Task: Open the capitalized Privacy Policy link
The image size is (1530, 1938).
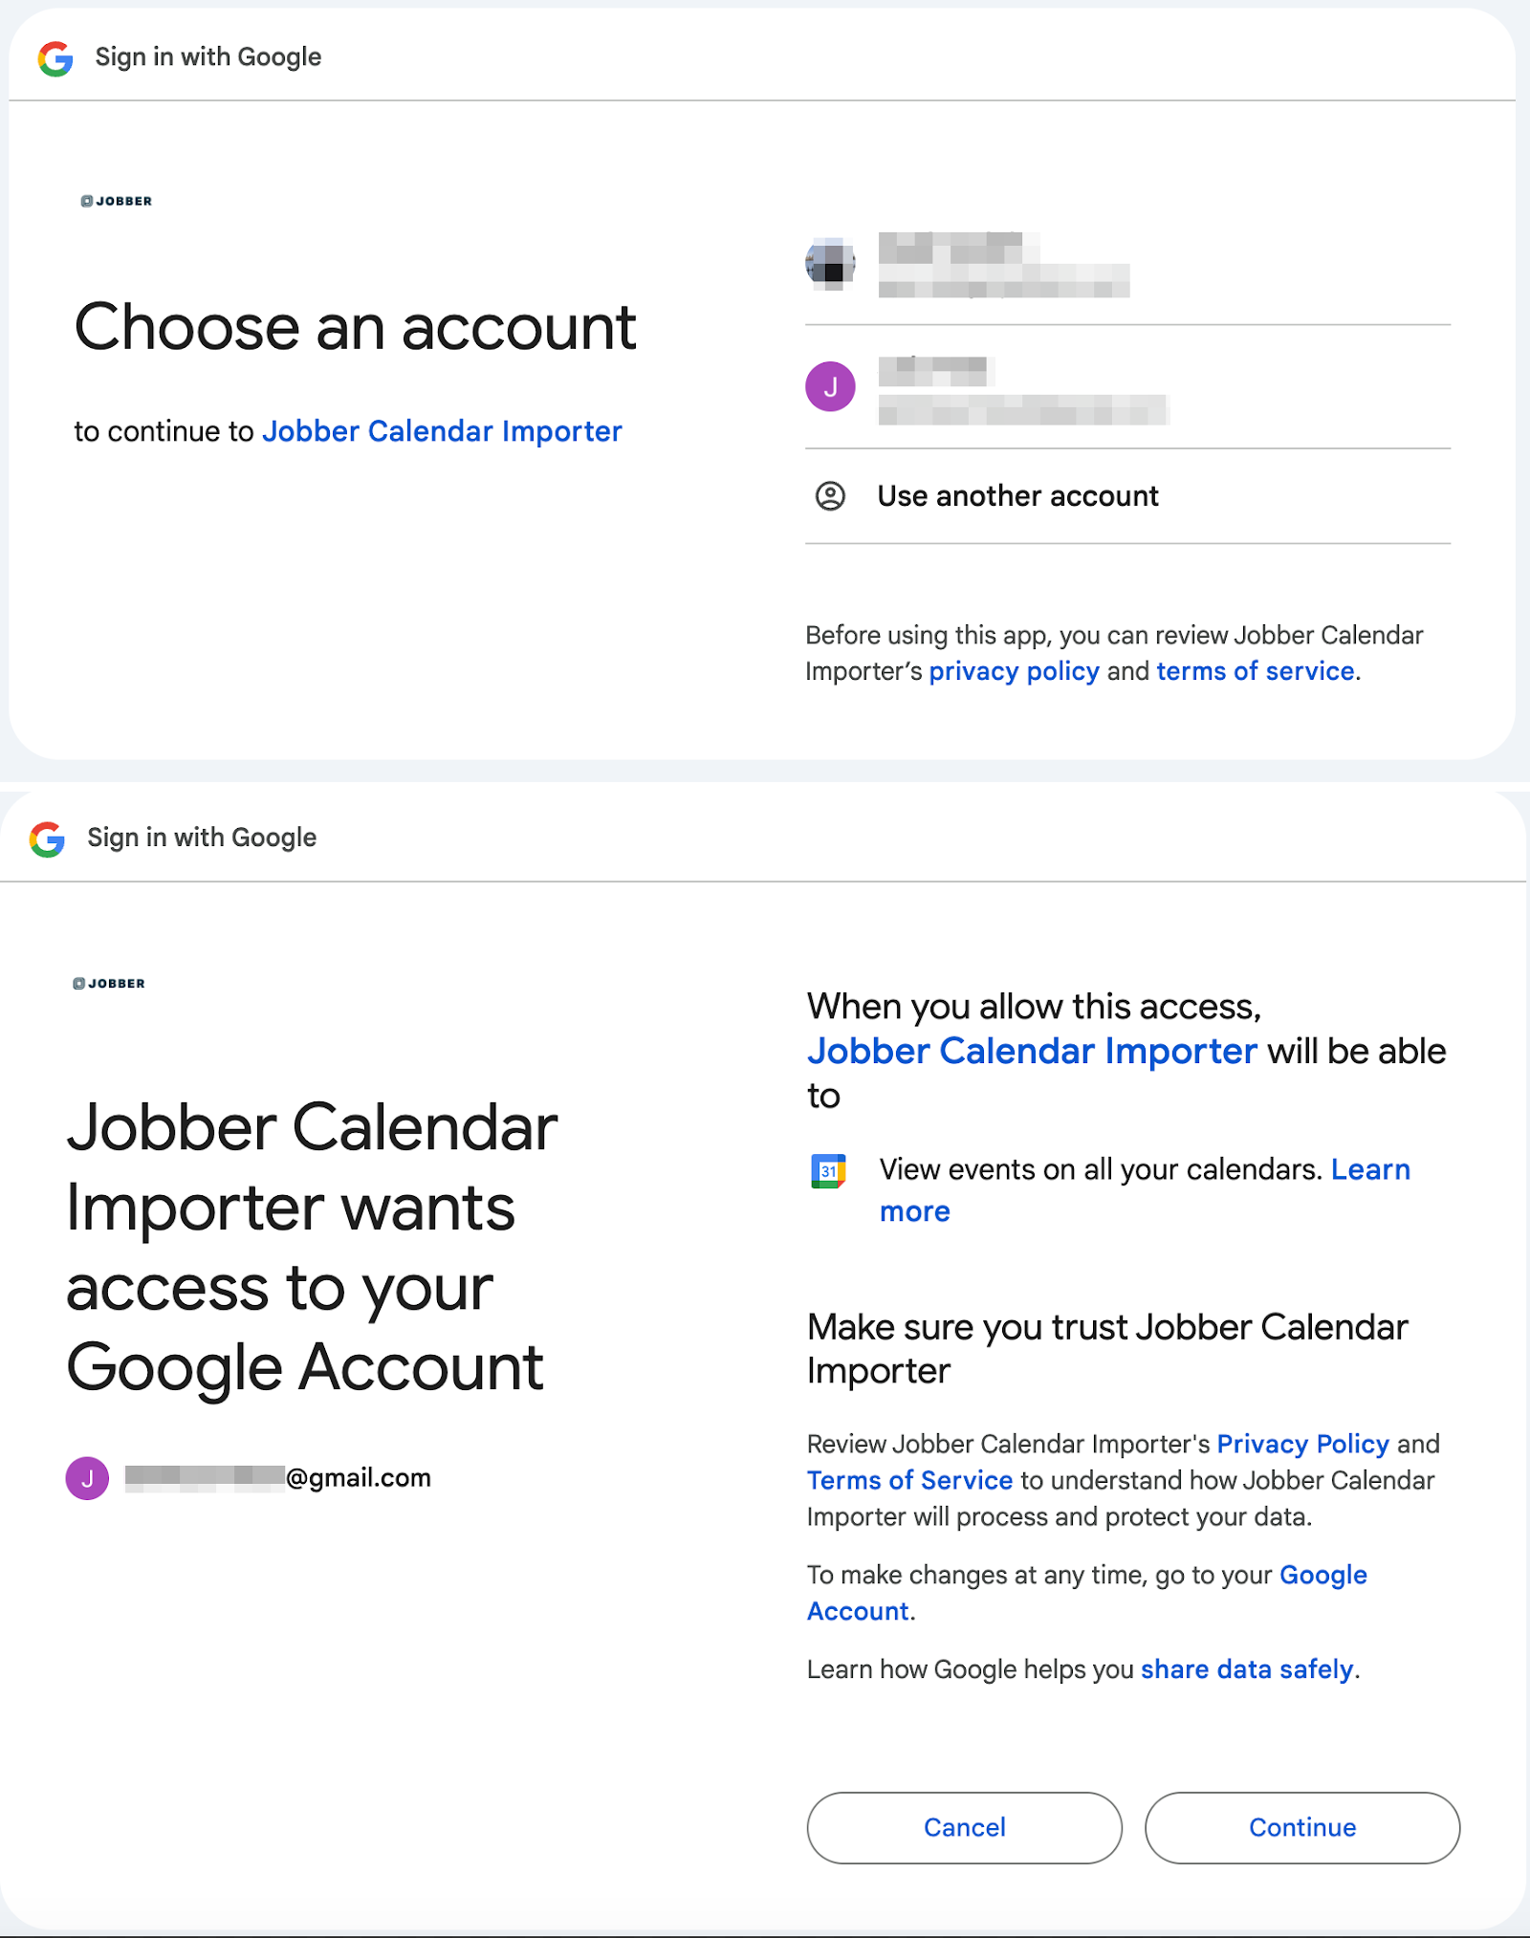Action: pos(1302,1444)
